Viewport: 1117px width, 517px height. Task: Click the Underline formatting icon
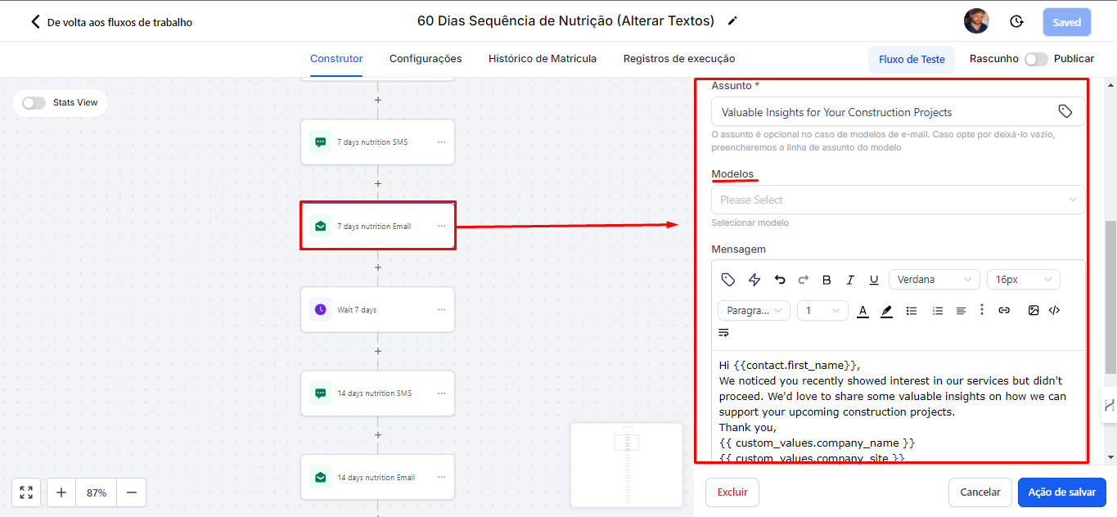point(874,280)
